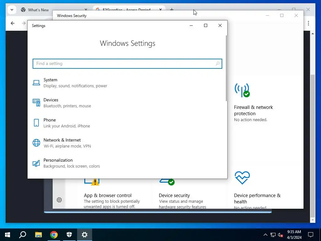Minimize the Settings window
The image size is (321, 241).
[x=191, y=25]
